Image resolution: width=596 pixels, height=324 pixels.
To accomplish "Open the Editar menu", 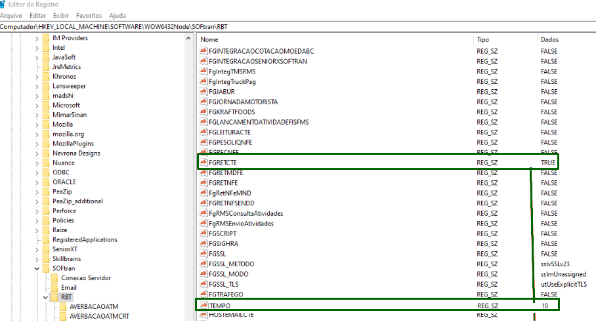I will point(37,16).
